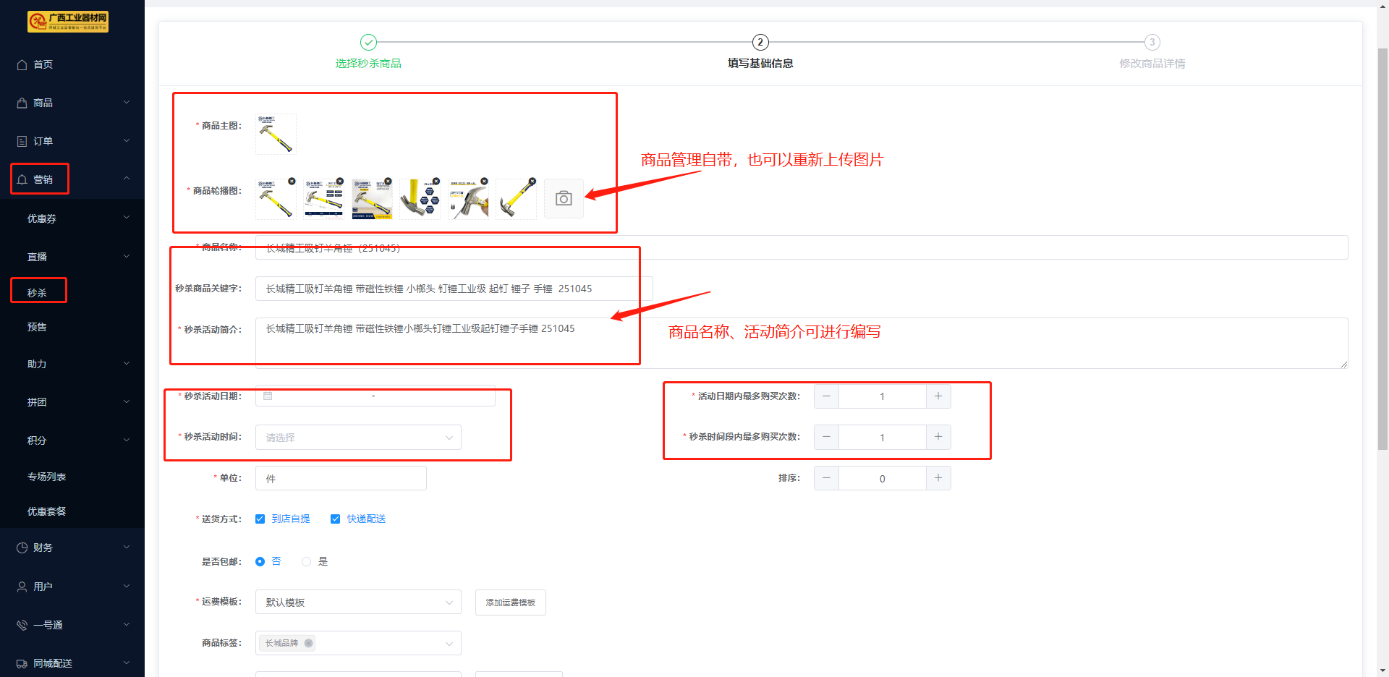Uncheck the 快递配送 delivery option
The image size is (1389, 677).
[336, 519]
